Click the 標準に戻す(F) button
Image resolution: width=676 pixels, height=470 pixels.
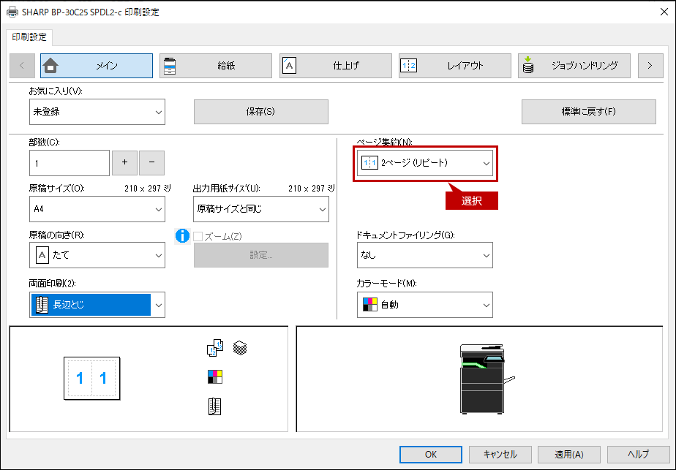[588, 112]
